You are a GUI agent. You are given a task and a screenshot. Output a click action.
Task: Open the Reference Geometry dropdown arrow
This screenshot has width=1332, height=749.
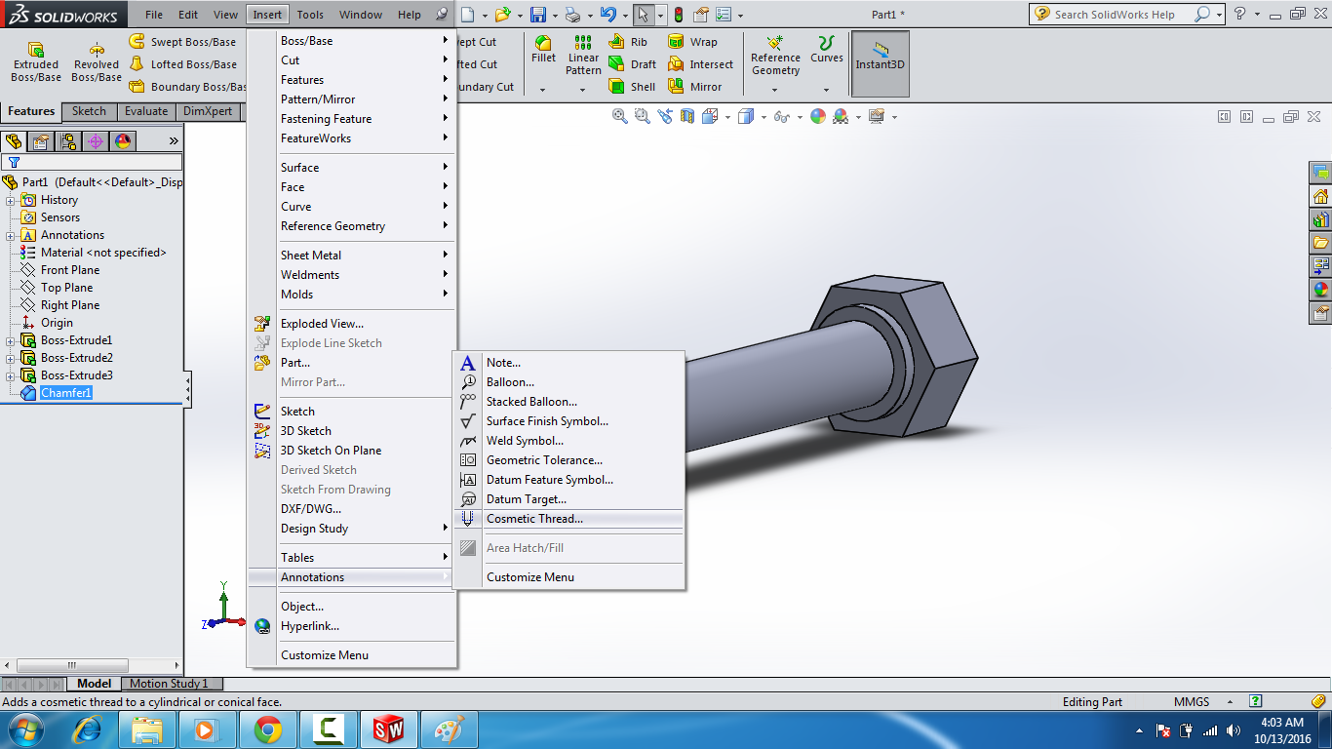click(775, 90)
